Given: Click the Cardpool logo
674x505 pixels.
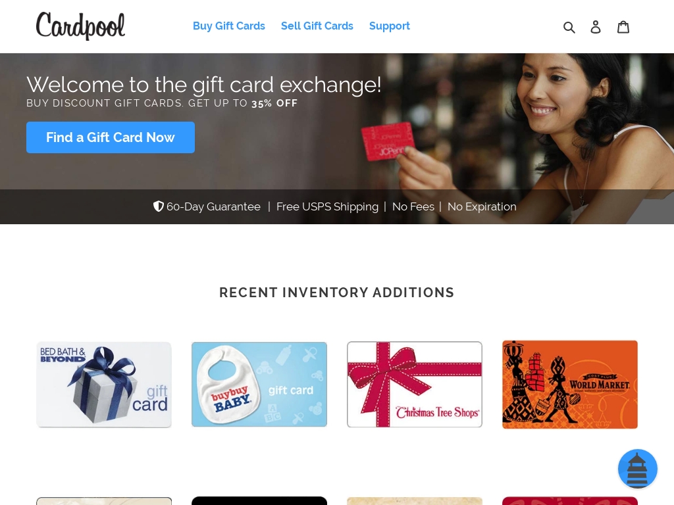Looking at the screenshot, I should [80, 26].
